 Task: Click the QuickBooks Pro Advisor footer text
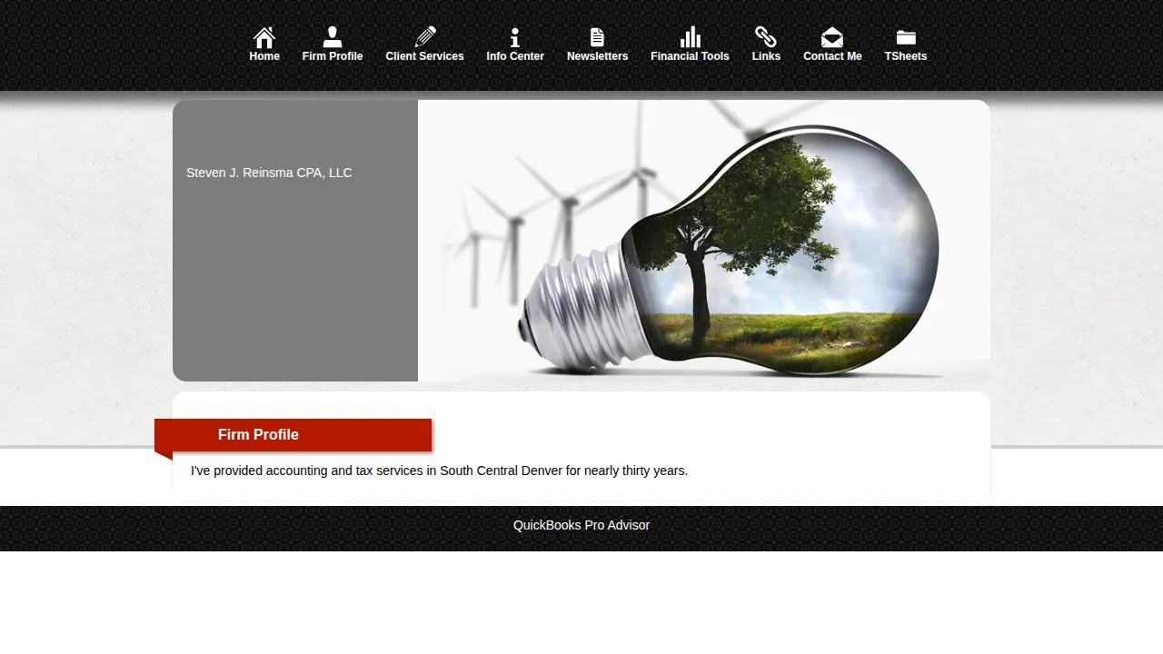[x=581, y=525]
